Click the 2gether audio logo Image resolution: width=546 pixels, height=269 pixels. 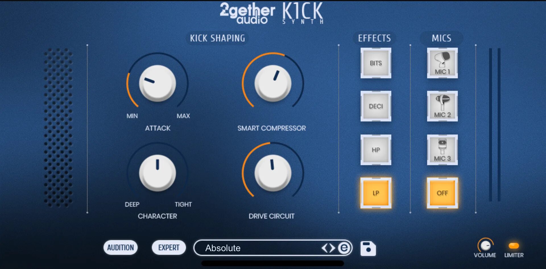coord(247,14)
